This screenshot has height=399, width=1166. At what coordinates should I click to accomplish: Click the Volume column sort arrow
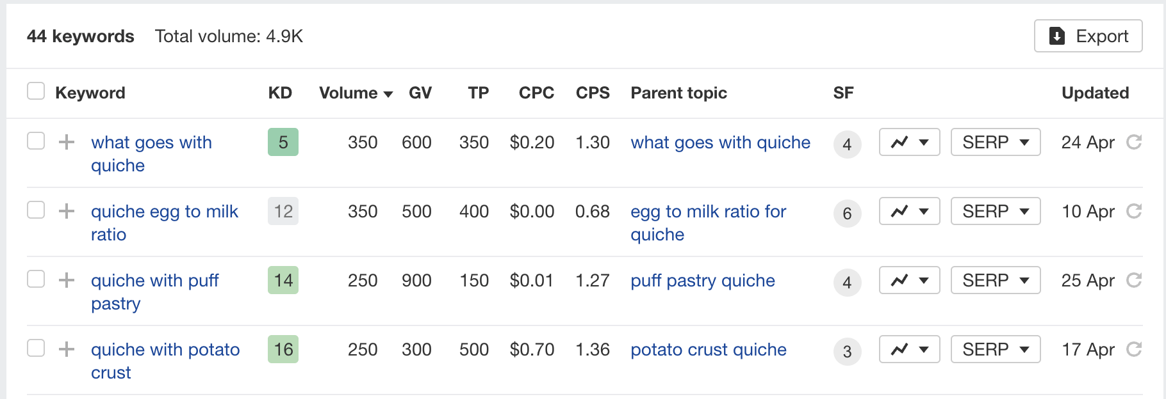[x=388, y=93]
